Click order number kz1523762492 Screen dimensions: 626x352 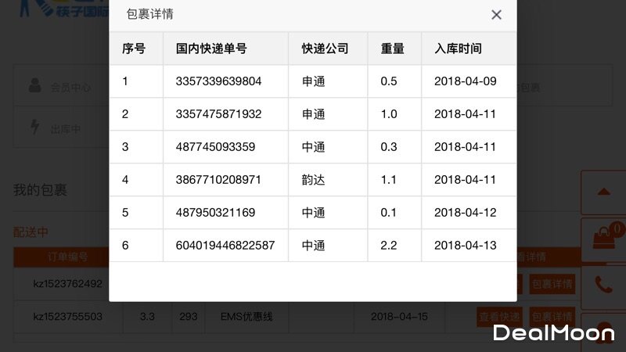pos(67,283)
